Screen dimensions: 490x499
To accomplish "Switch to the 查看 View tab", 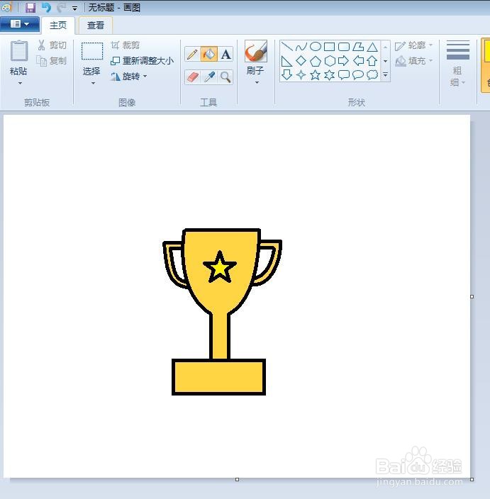I will pos(96,25).
